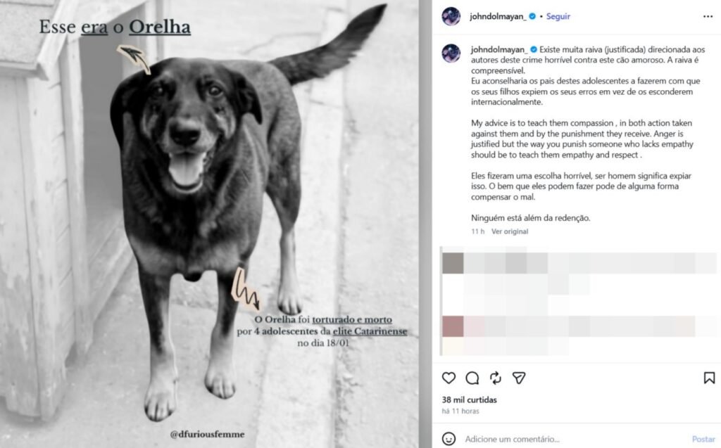Click the Adicione um comentário field
This screenshot has width=721, height=448.
pyautogui.click(x=575, y=439)
